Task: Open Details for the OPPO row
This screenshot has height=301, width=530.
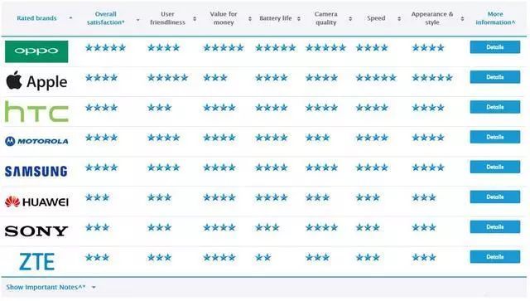Action: (495, 47)
